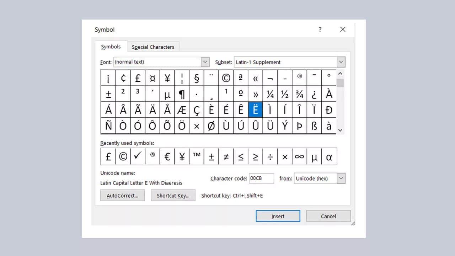
Task: Select the ½ fraction symbol in the grid
Action: click(284, 94)
